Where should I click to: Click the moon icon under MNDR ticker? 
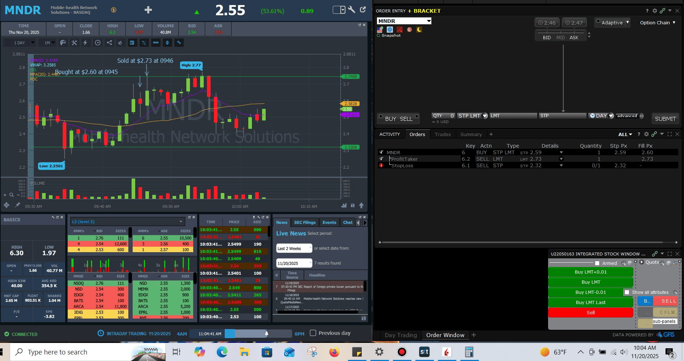coord(419,29)
